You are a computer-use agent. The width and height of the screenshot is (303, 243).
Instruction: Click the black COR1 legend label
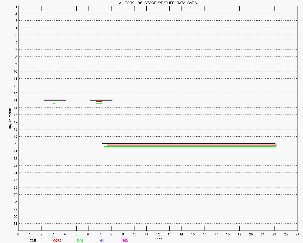[34, 241]
